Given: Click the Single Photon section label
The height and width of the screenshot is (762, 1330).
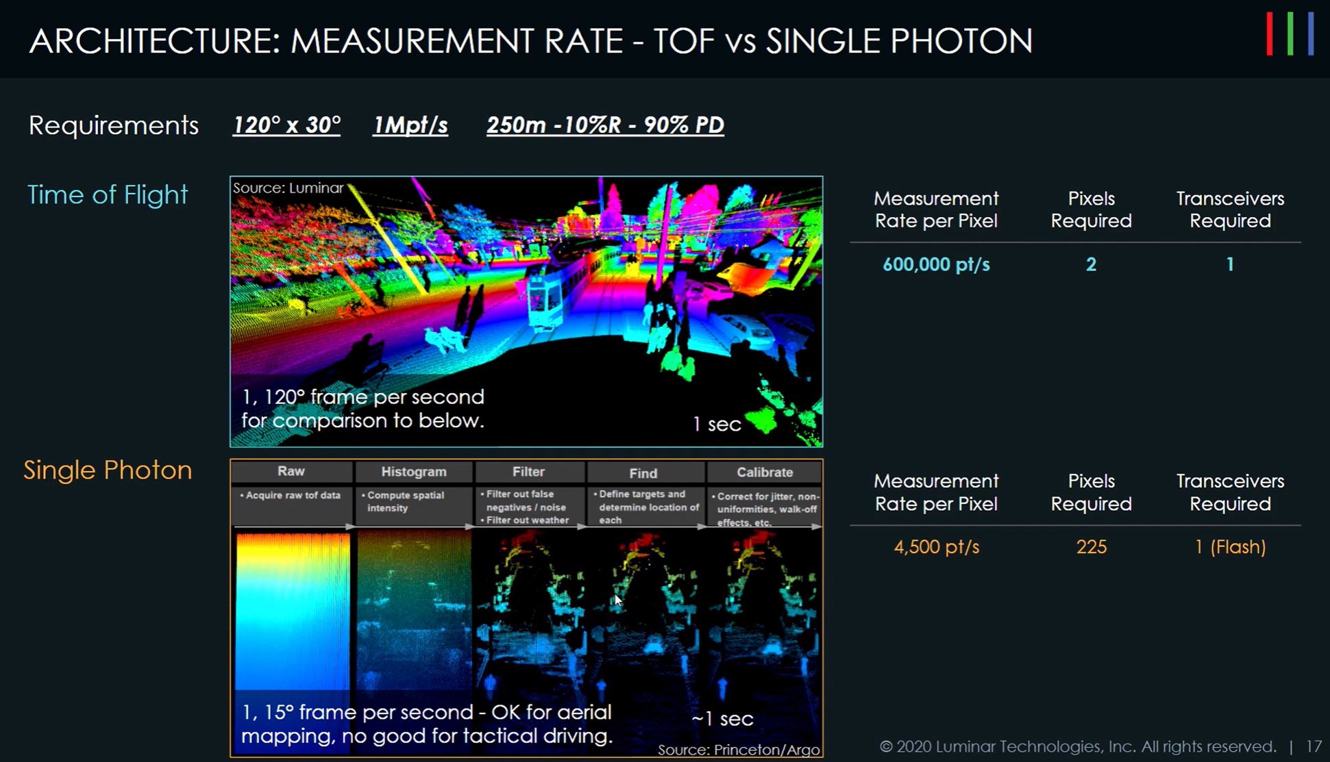Looking at the screenshot, I should (x=108, y=470).
